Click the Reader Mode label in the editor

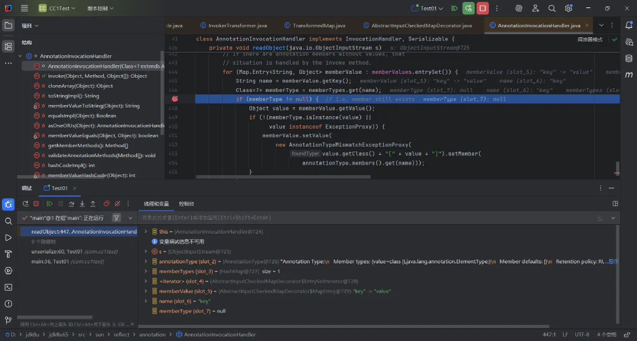590,40
